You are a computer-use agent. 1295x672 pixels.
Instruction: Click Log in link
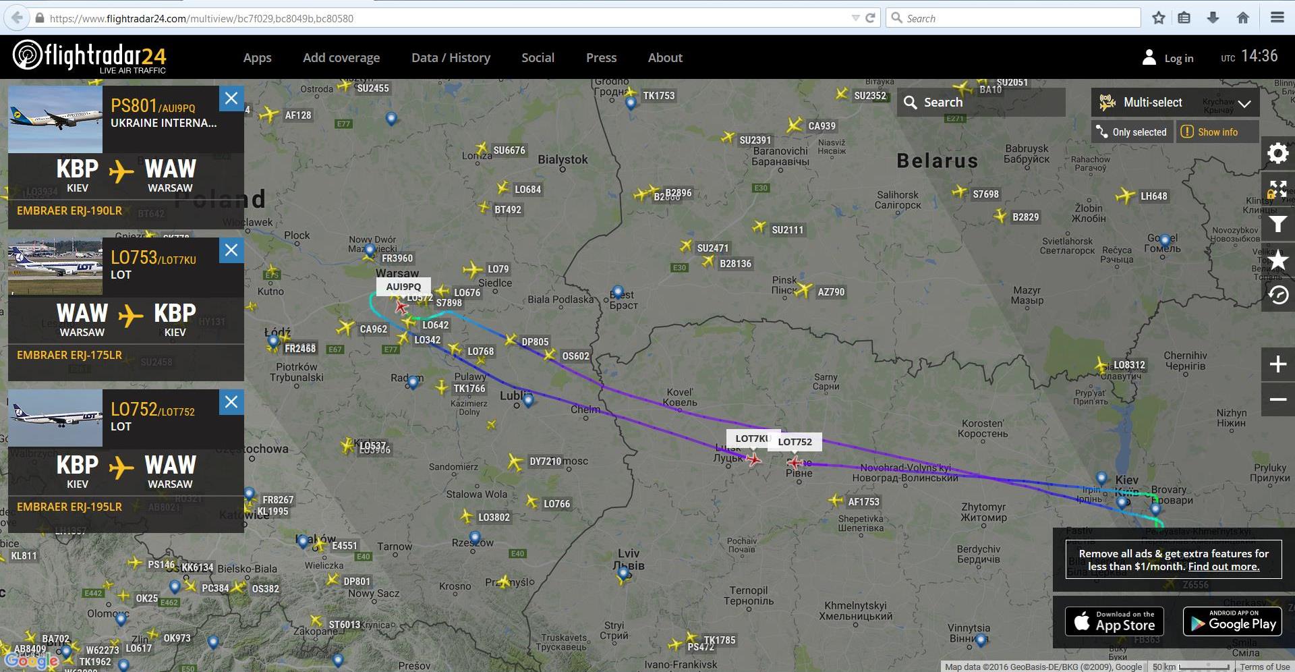coord(1178,59)
